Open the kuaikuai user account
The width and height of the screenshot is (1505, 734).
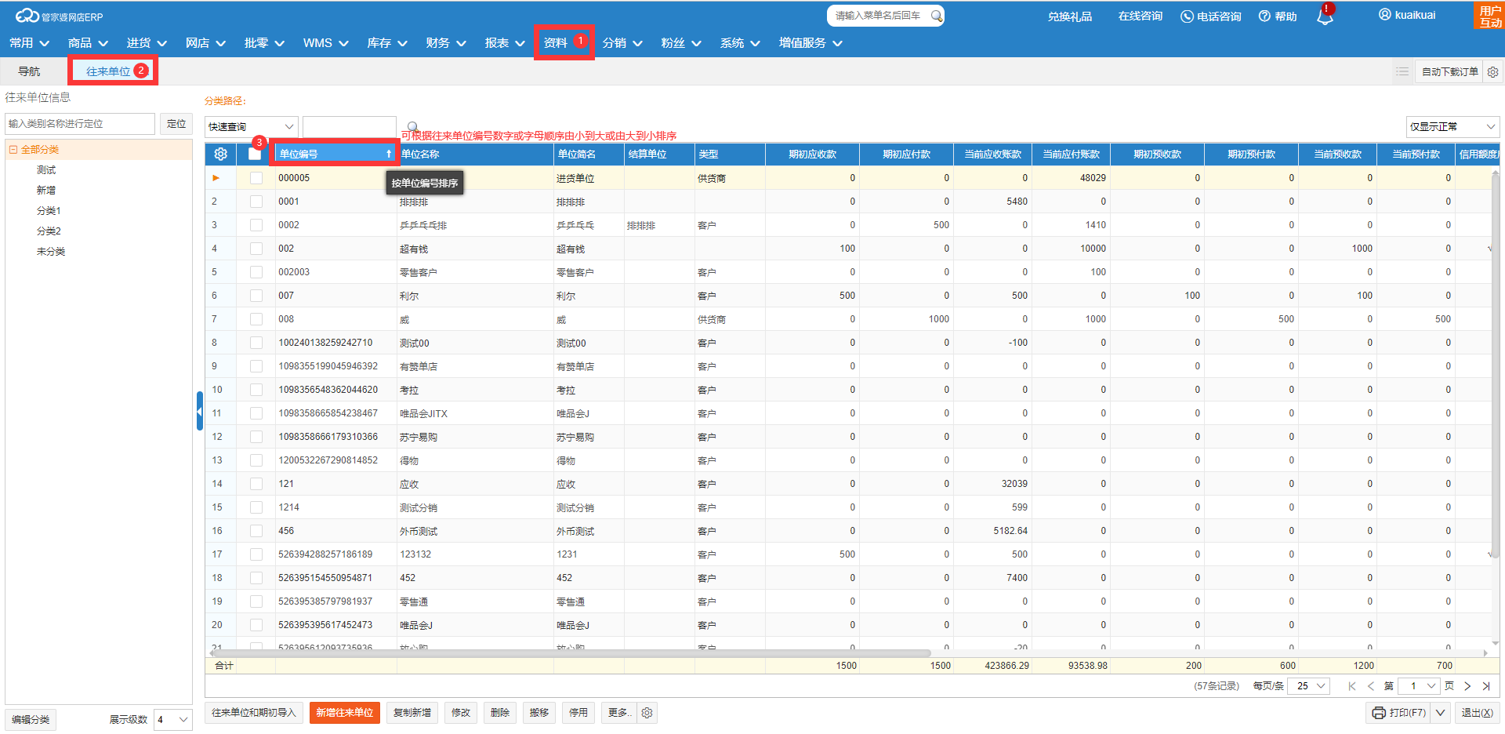pos(1408,15)
